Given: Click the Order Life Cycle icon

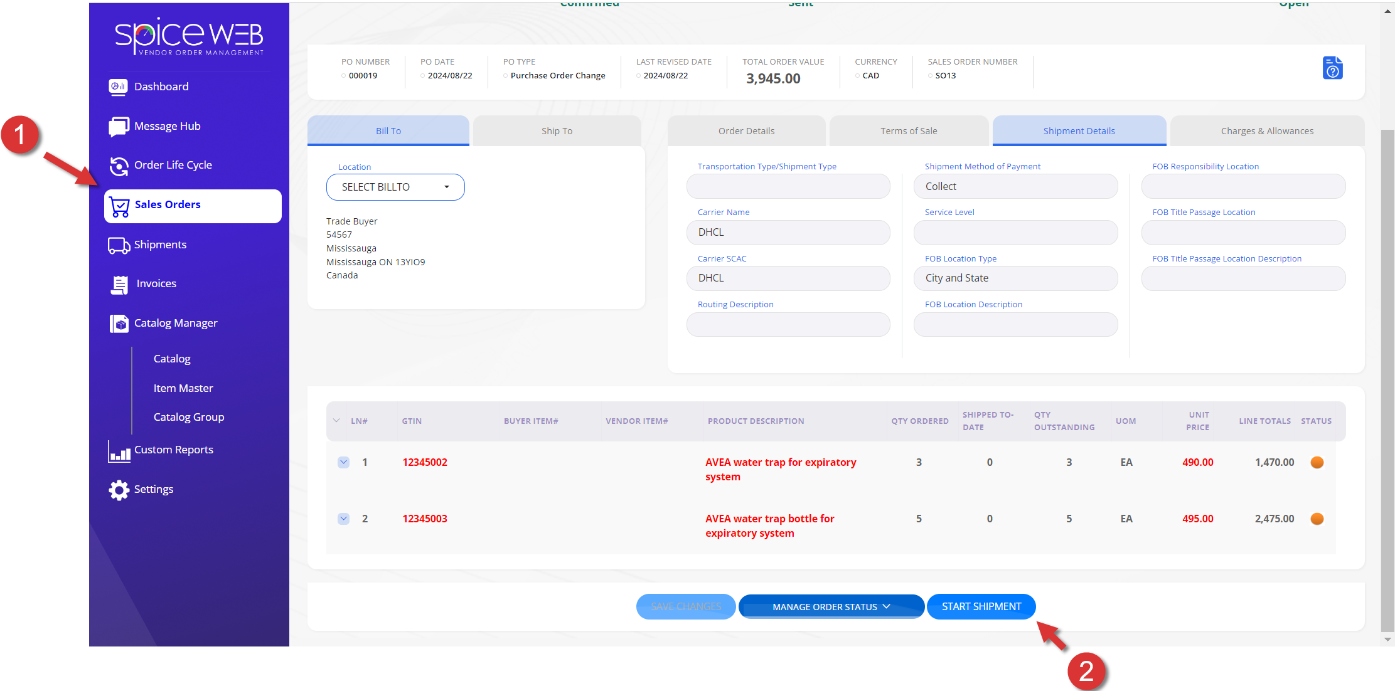Looking at the screenshot, I should pos(119,166).
